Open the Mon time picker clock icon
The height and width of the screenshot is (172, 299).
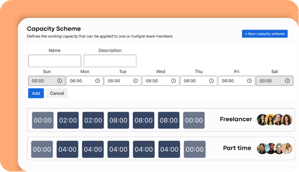click(97, 81)
